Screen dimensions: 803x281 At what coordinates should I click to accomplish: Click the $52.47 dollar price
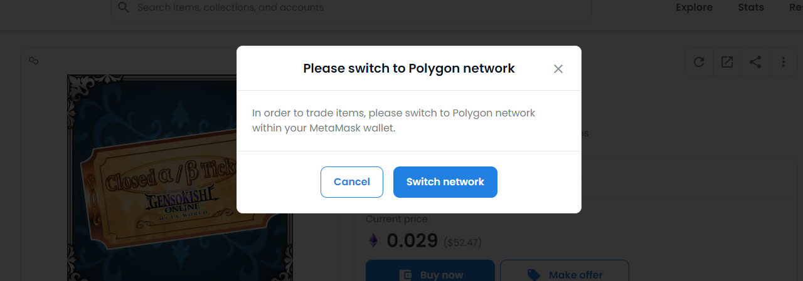tap(462, 242)
